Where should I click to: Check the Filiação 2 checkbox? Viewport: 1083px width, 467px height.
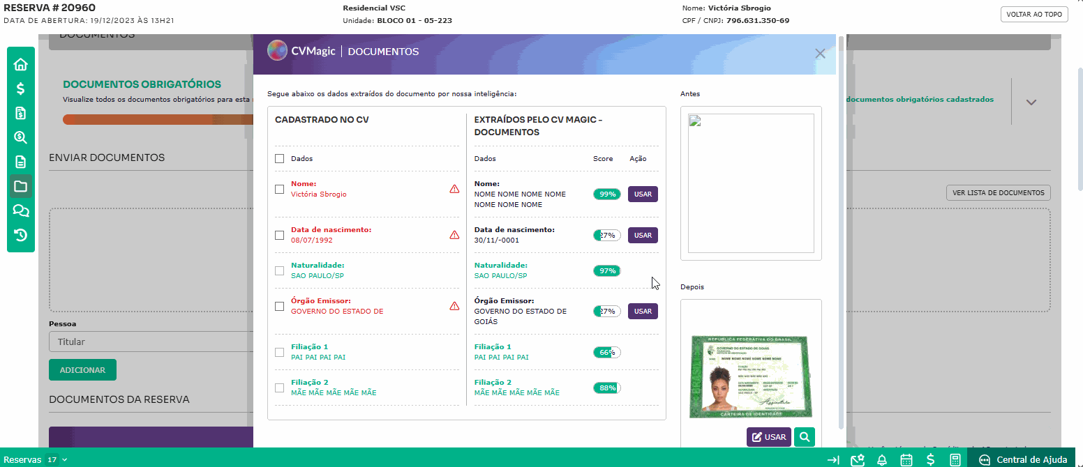(x=279, y=388)
